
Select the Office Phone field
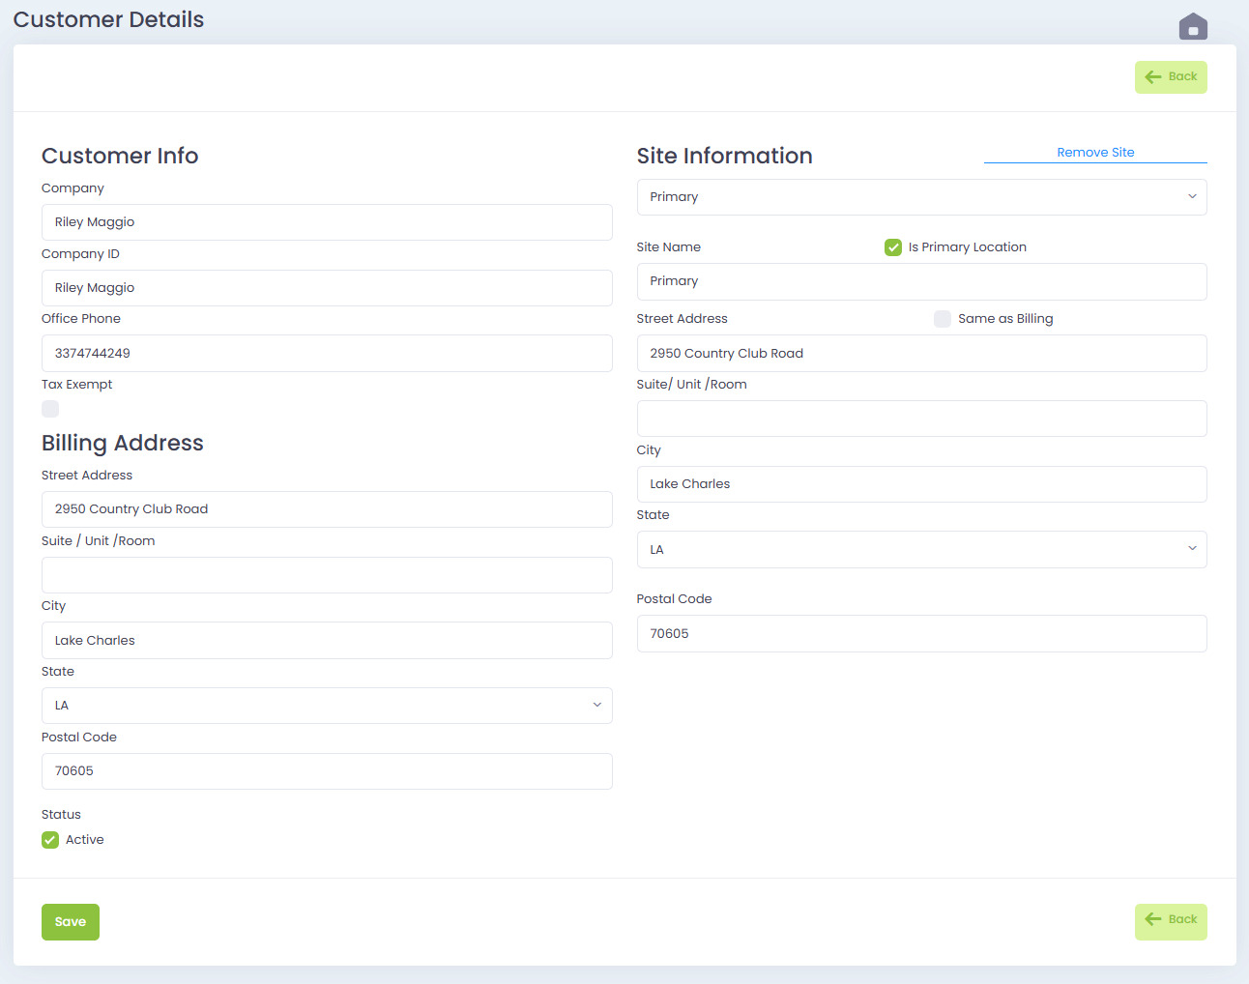tap(327, 354)
